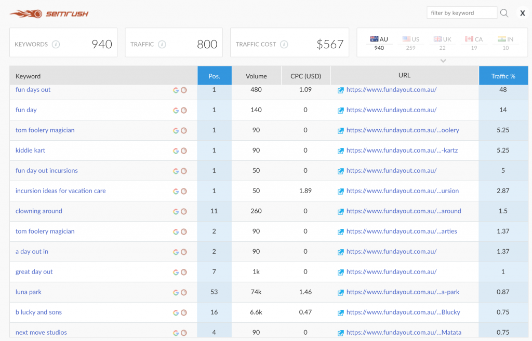Switch to the CA country tab
The height and width of the screenshot is (341, 532).
tap(474, 43)
